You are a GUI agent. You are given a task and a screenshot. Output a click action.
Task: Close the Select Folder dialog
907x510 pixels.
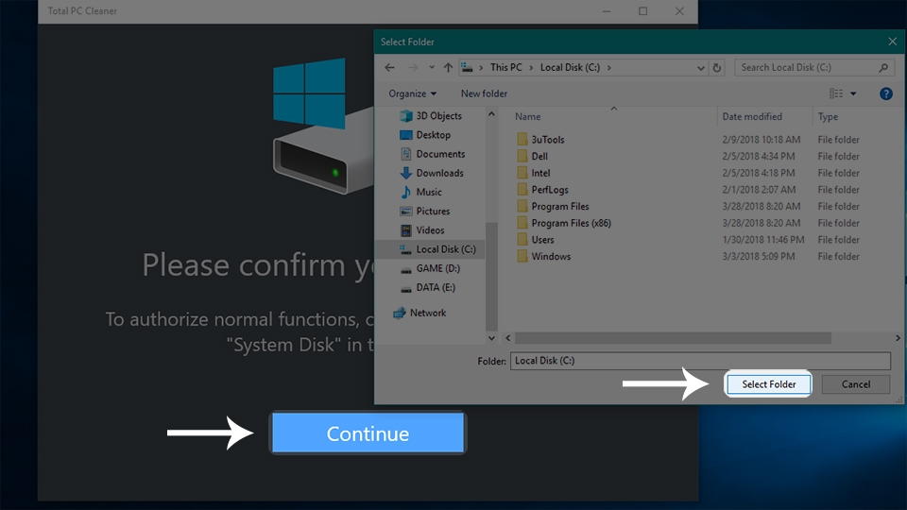893,42
